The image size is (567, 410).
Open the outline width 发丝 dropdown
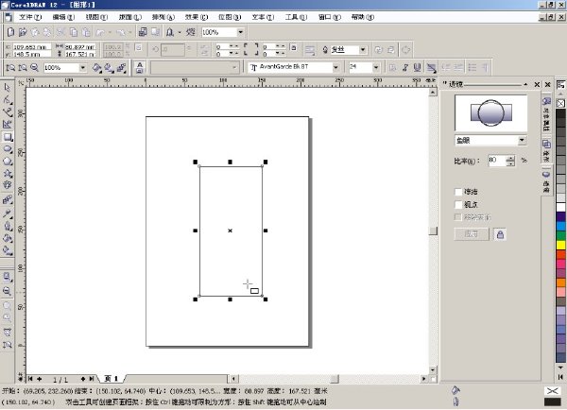363,50
